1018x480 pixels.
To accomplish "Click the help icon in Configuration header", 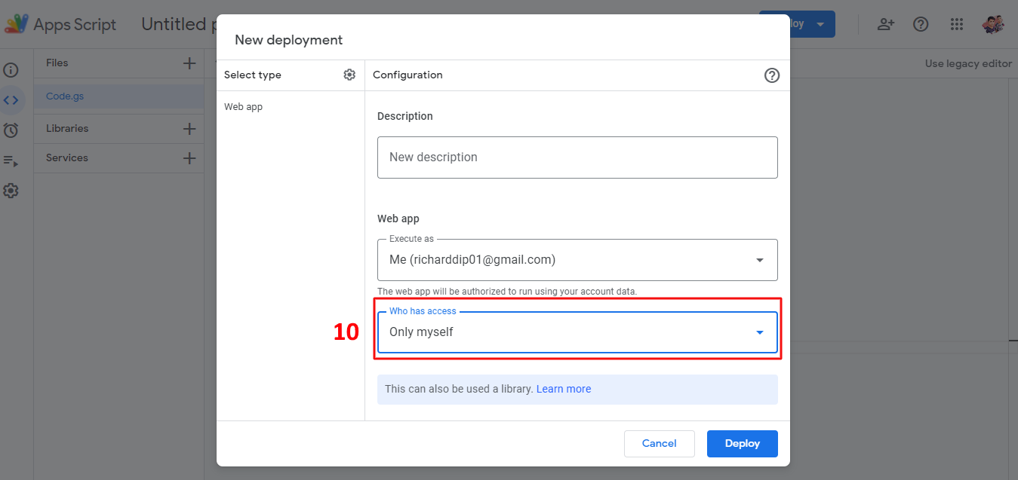I will click(771, 75).
